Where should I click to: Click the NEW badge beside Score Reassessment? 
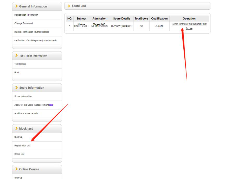[51, 105]
